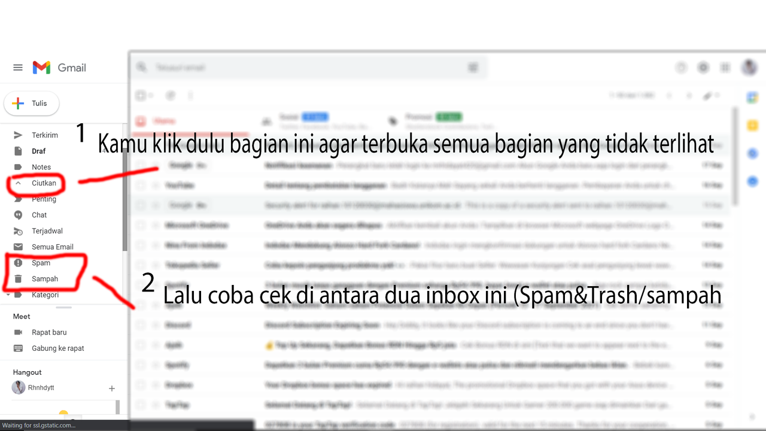This screenshot has height=431, width=766.
Task: Compose a new email with Tulis
Action: pos(31,103)
